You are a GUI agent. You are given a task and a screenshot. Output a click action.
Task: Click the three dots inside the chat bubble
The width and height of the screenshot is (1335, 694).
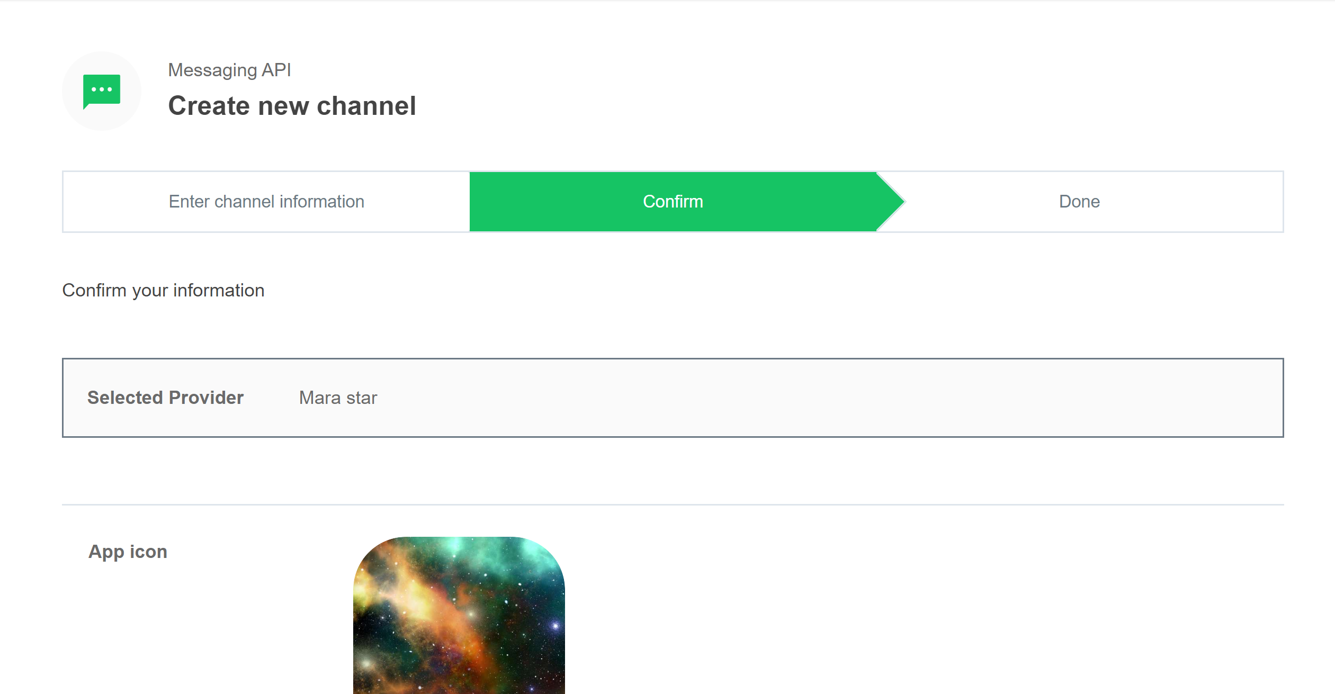coord(102,89)
